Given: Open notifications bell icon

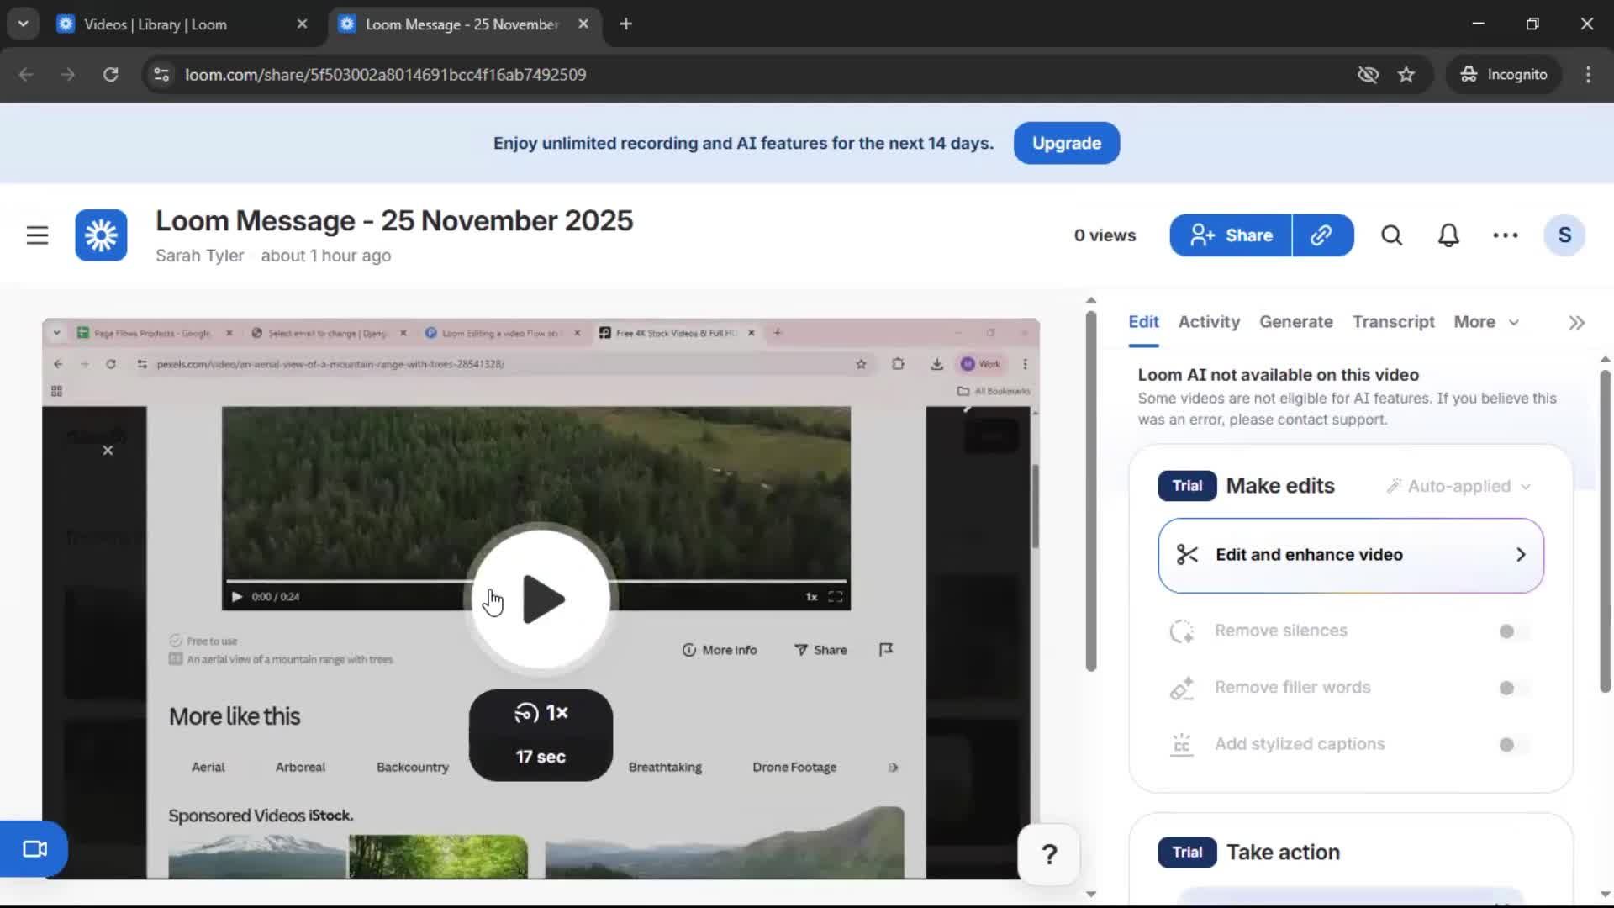Looking at the screenshot, I should pyautogui.click(x=1448, y=235).
